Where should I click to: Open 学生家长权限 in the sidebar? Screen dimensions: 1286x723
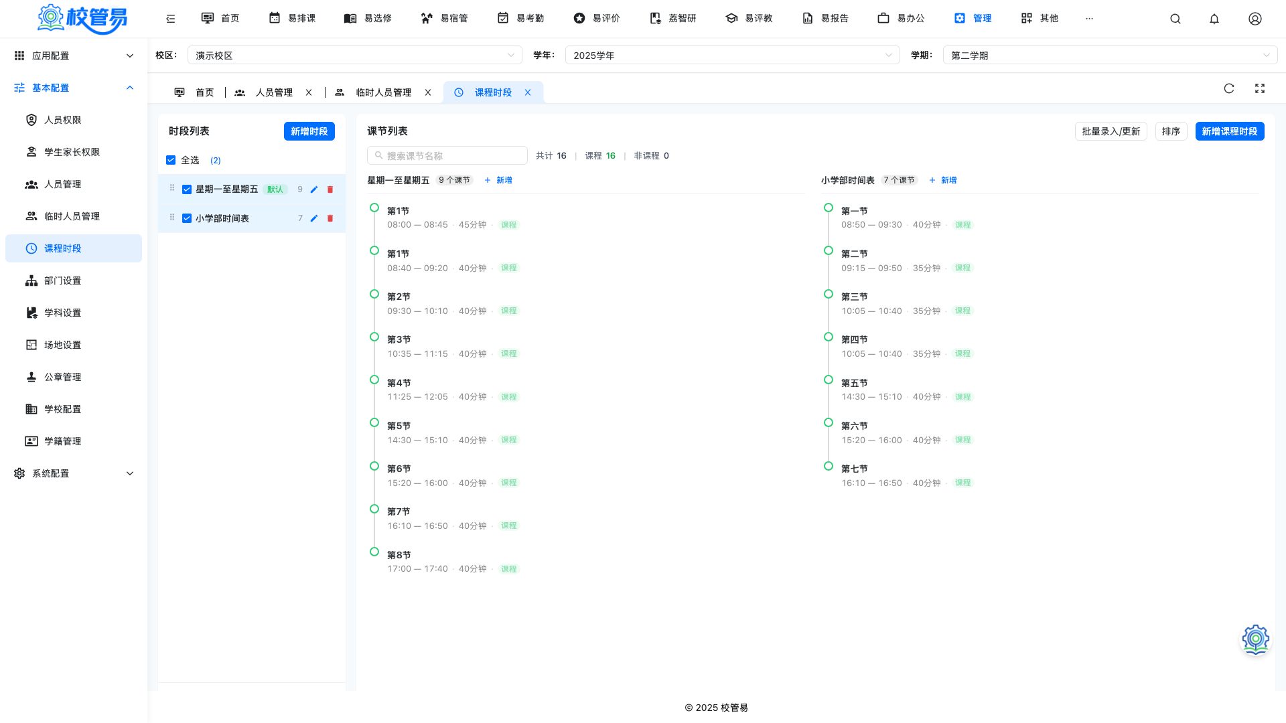[74, 152]
